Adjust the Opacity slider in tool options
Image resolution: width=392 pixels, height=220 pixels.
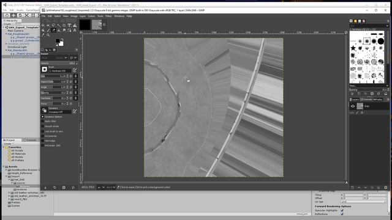(59, 64)
